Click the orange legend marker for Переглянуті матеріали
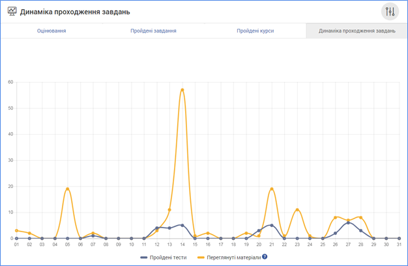The height and width of the screenshot is (266, 408). tap(200, 257)
